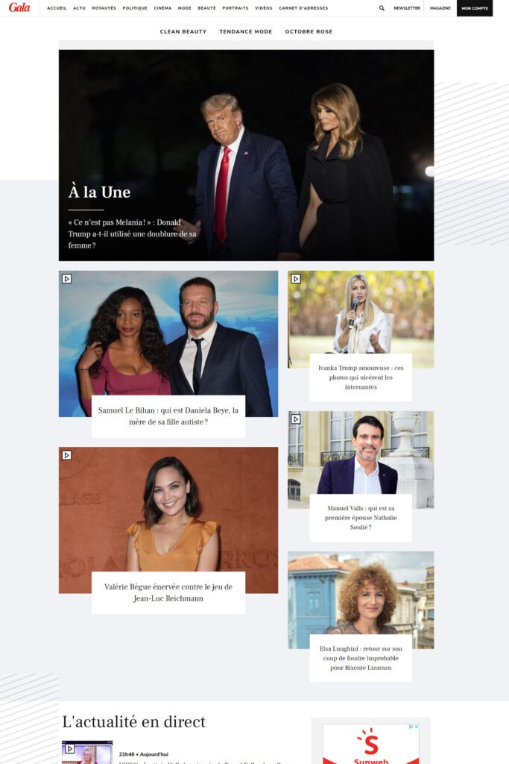Select the Carnet d'adresses menu item
The width and height of the screenshot is (509, 764).
click(303, 8)
